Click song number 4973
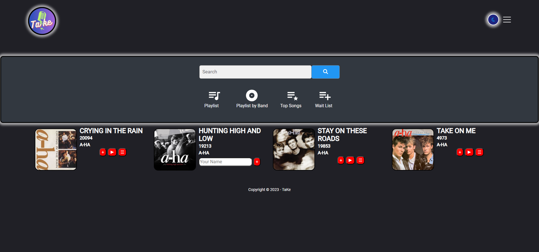The width and height of the screenshot is (539, 252). [442, 138]
